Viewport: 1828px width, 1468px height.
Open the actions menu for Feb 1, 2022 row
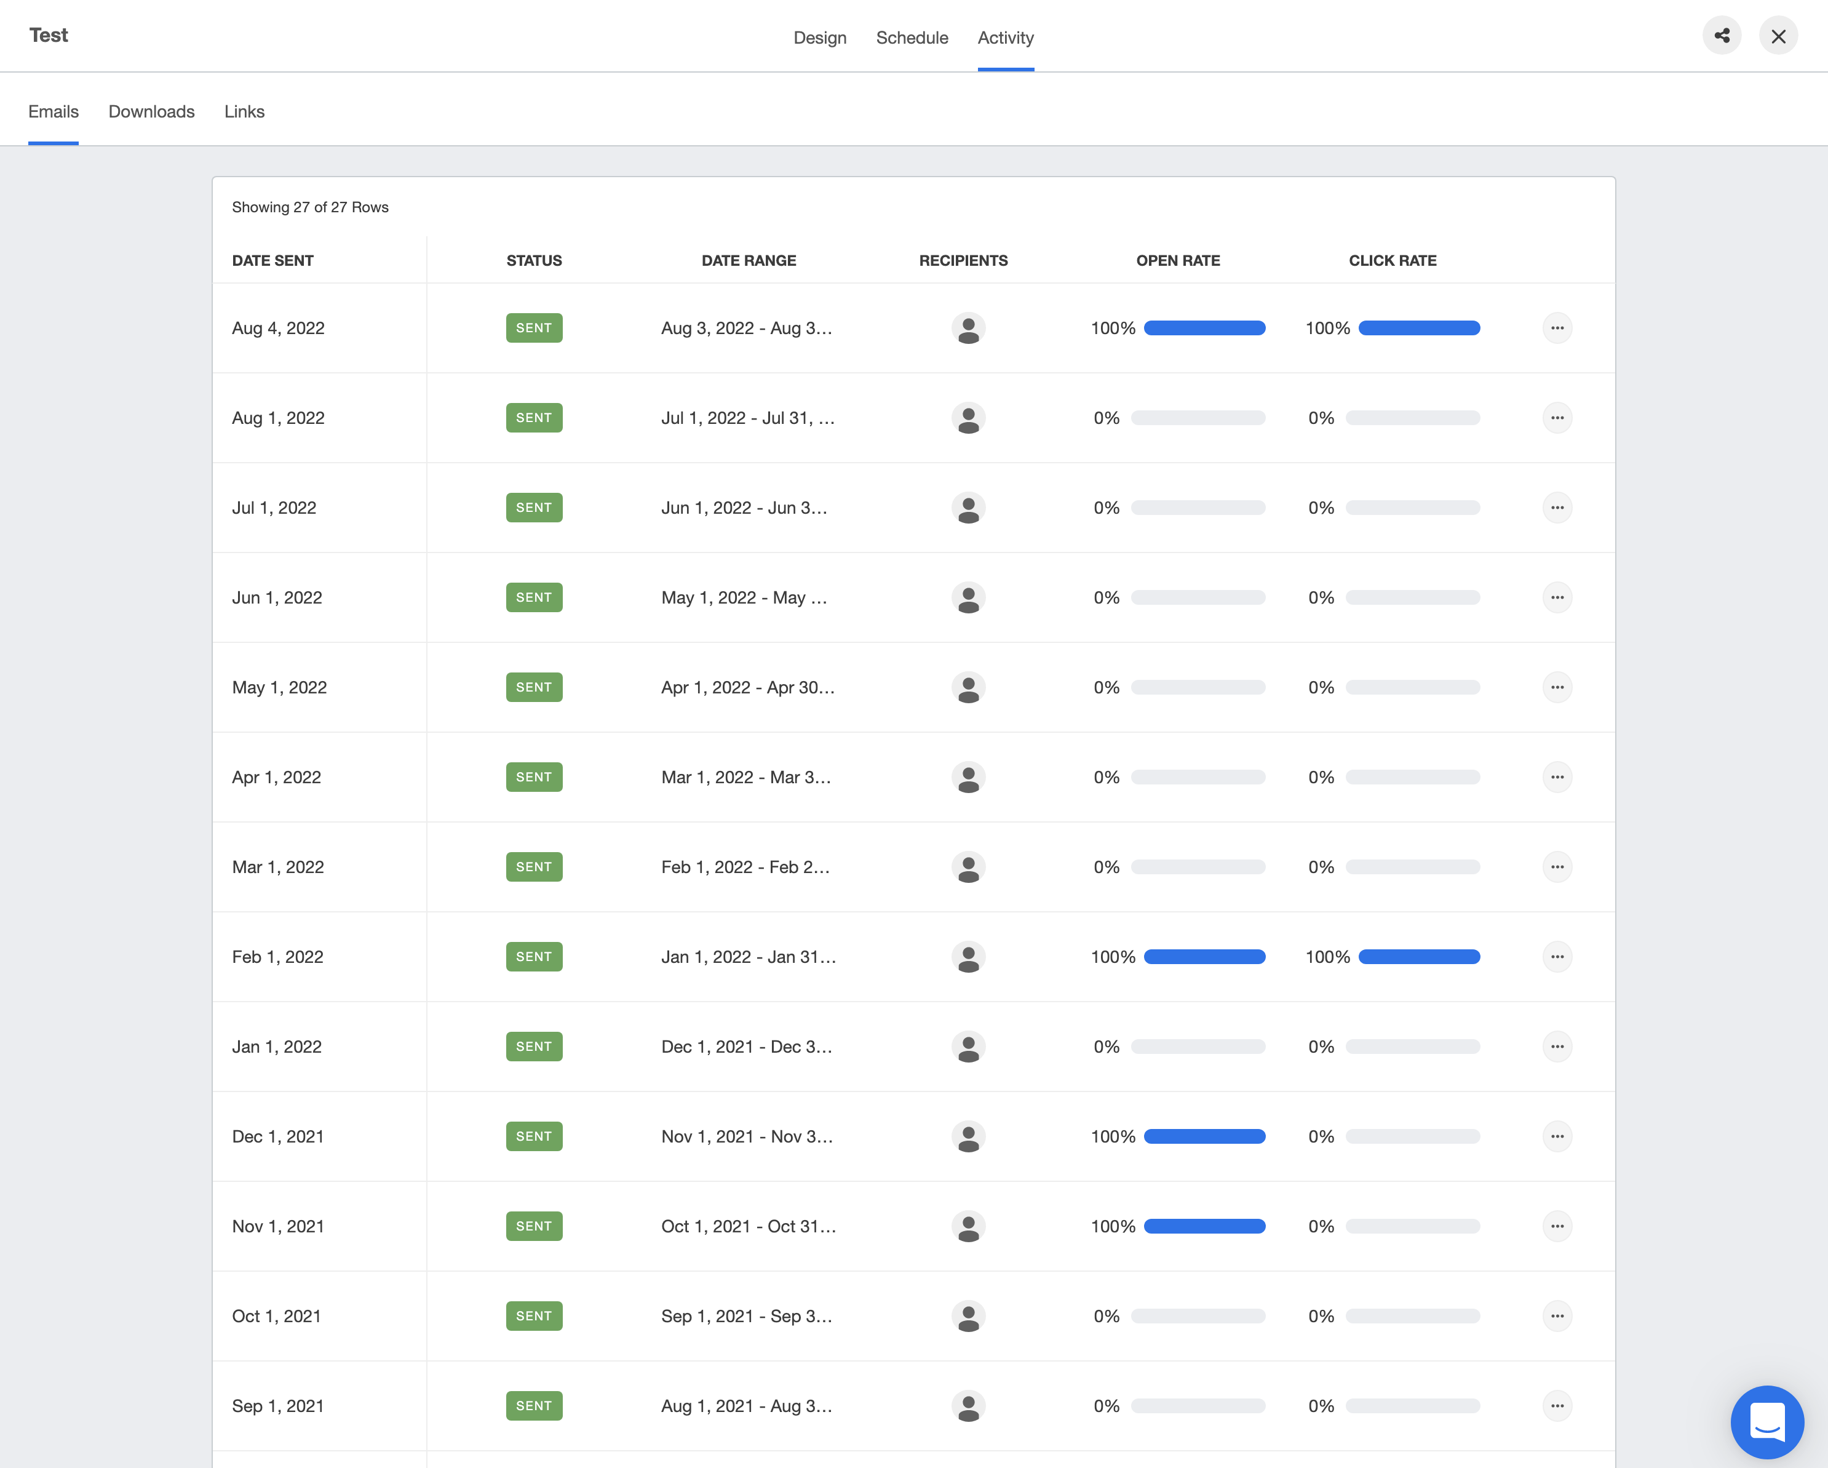tap(1557, 957)
